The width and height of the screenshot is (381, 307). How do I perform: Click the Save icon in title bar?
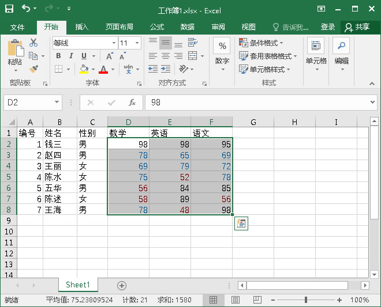(9, 9)
